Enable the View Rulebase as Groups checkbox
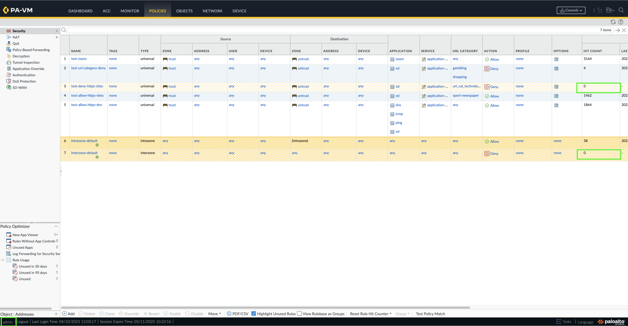 tap(299, 314)
